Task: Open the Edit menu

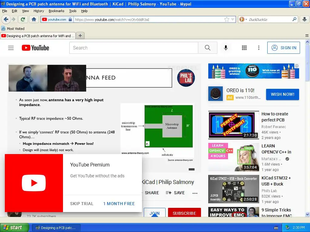Action: tap(15, 11)
